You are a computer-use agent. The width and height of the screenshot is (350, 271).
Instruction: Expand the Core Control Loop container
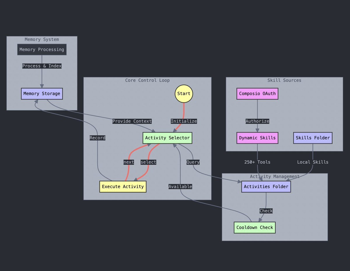[147, 80]
